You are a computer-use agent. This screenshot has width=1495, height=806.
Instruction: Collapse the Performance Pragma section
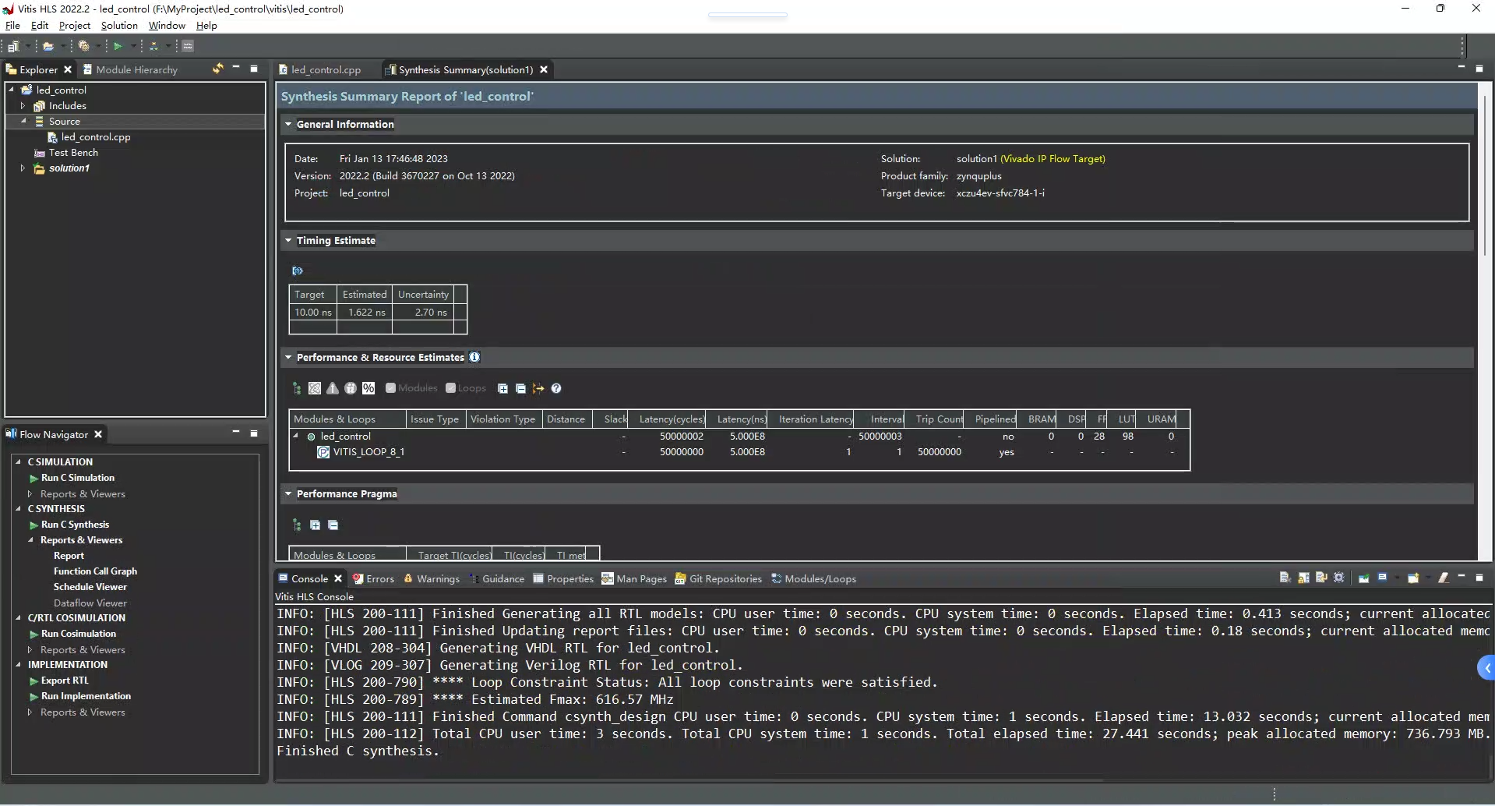point(288,493)
